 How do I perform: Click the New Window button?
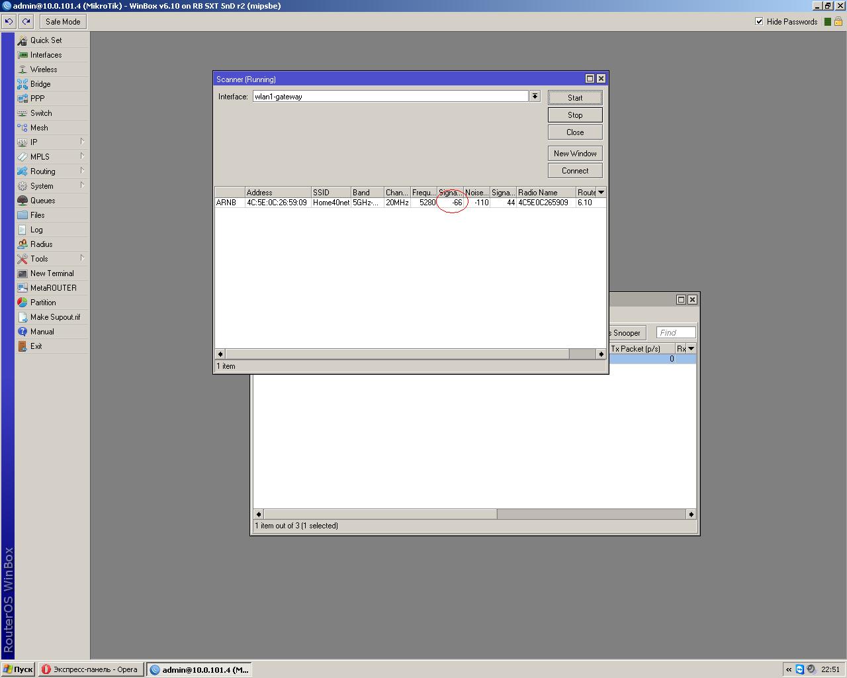[x=575, y=154]
